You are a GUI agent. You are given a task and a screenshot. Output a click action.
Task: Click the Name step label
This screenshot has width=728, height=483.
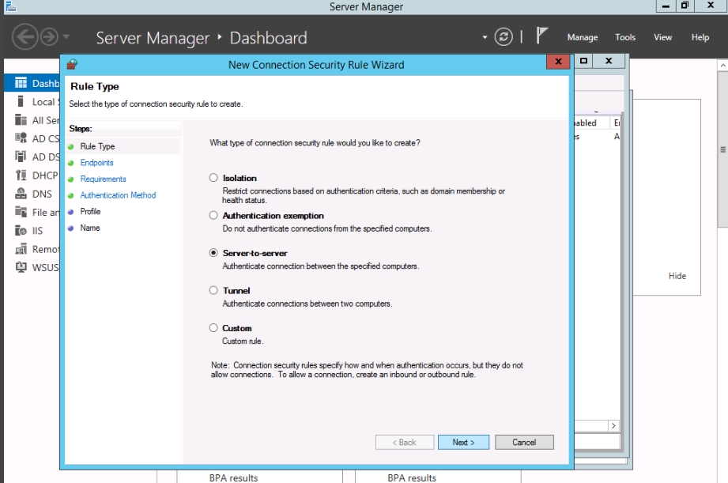90,228
